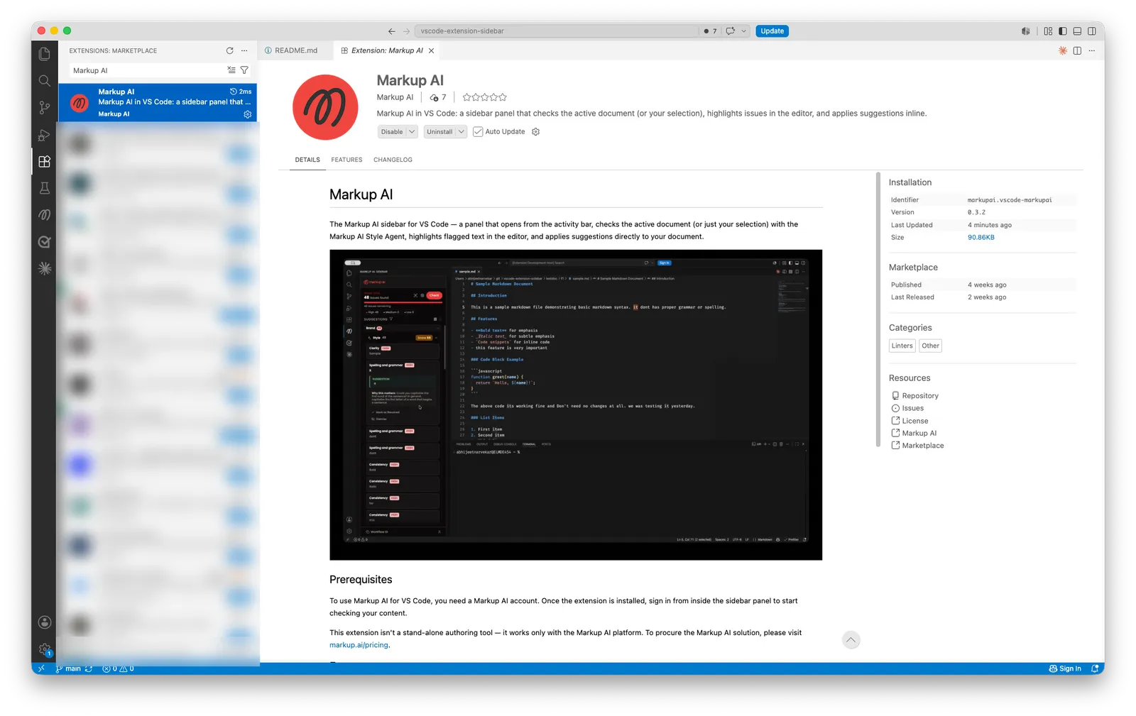Open Run and Debug view
Screen dimensions: 1136x716
[x=44, y=135]
